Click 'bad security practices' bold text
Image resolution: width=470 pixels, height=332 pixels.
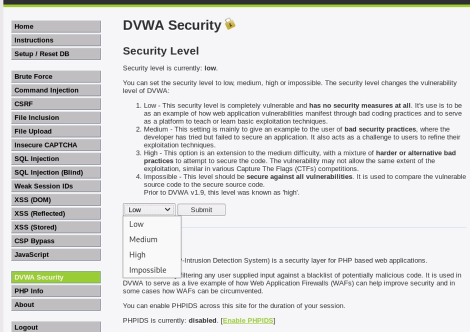pos(380,130)
